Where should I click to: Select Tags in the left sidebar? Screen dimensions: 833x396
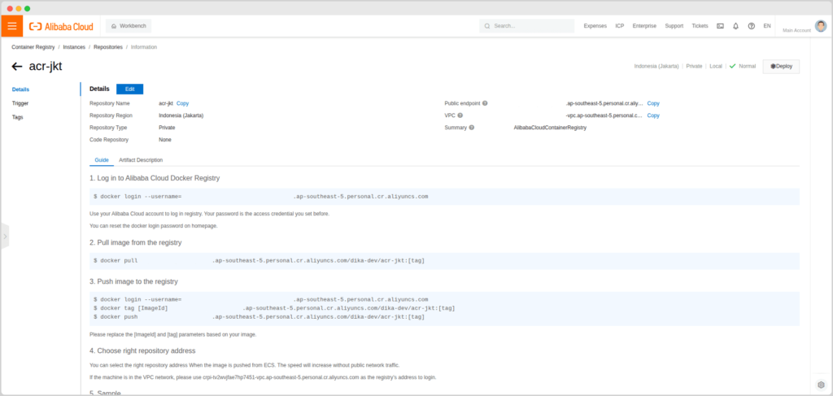tap(18, 117)
